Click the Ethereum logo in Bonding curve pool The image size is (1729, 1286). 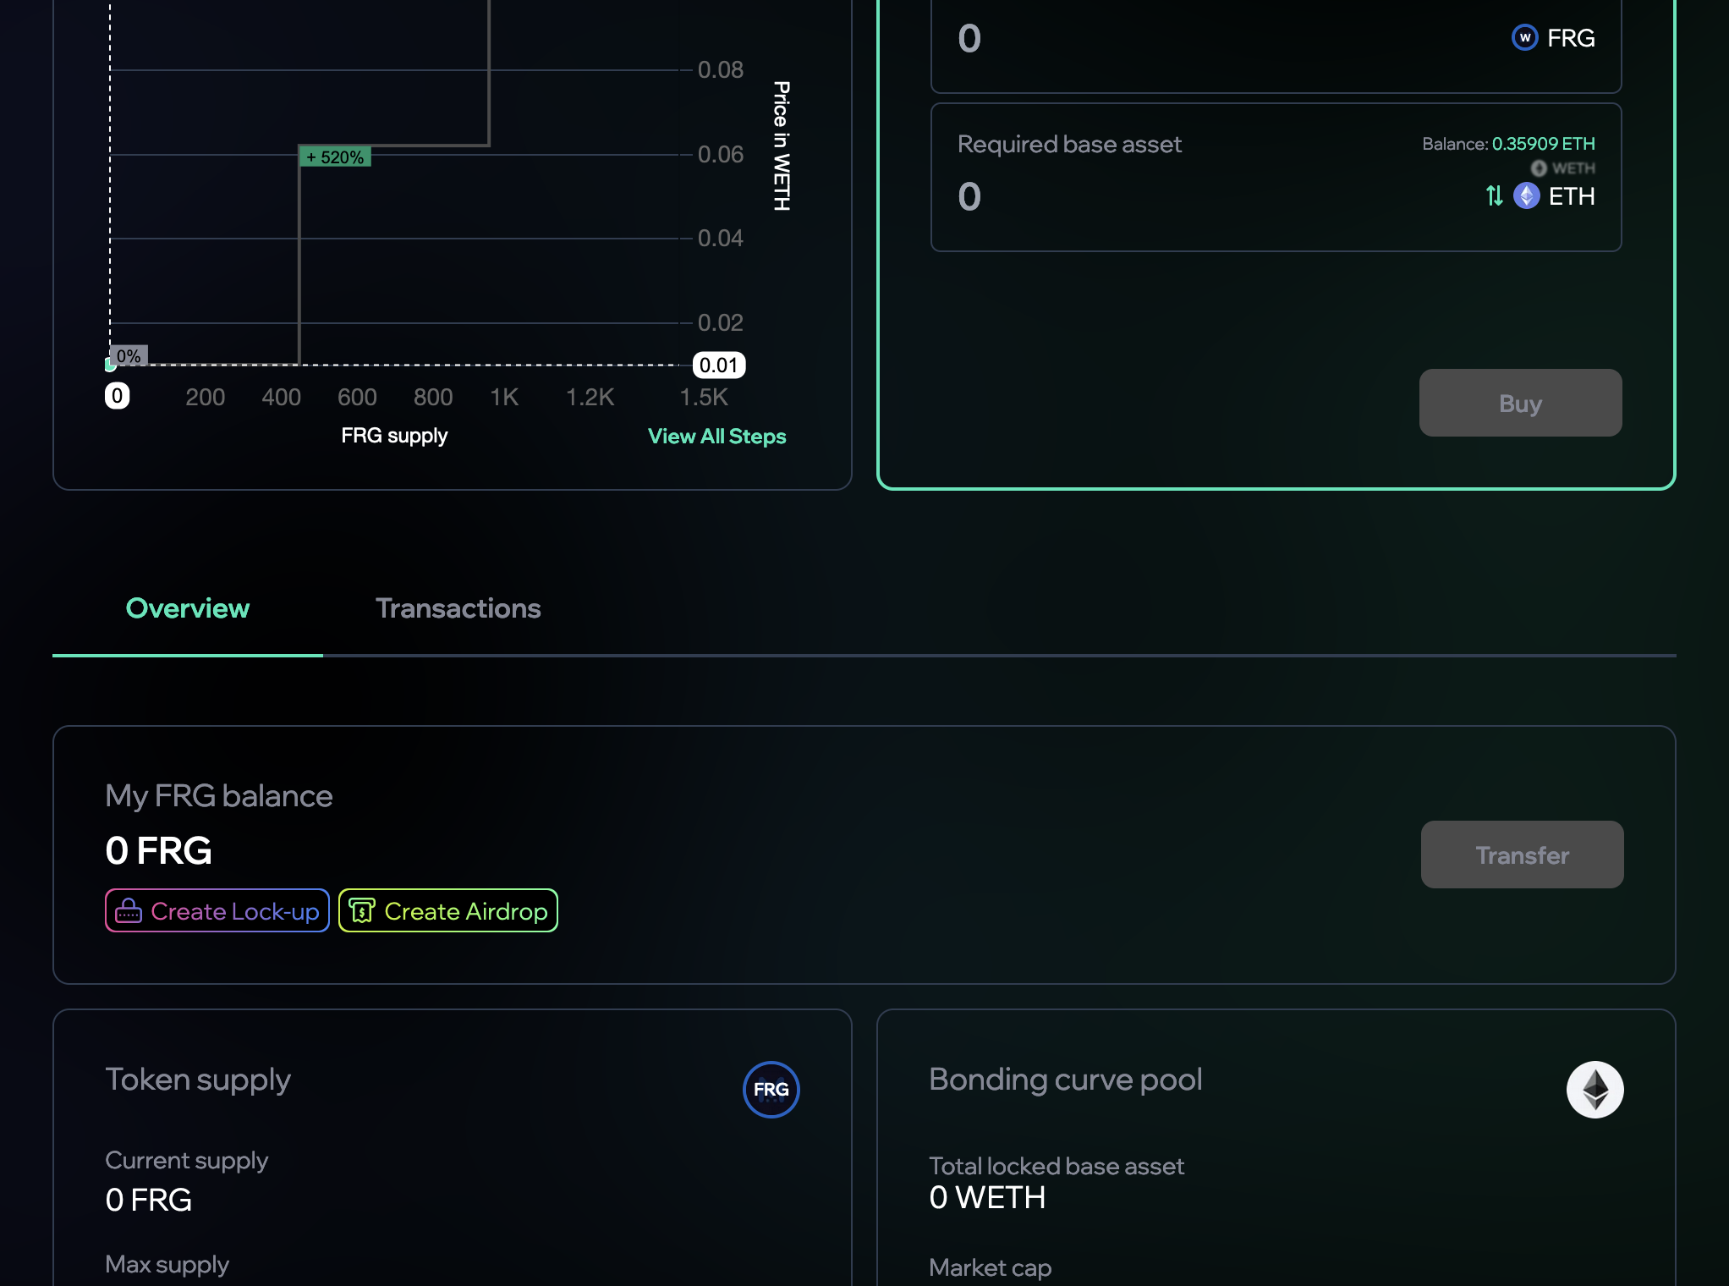tap(1595, 1090)
